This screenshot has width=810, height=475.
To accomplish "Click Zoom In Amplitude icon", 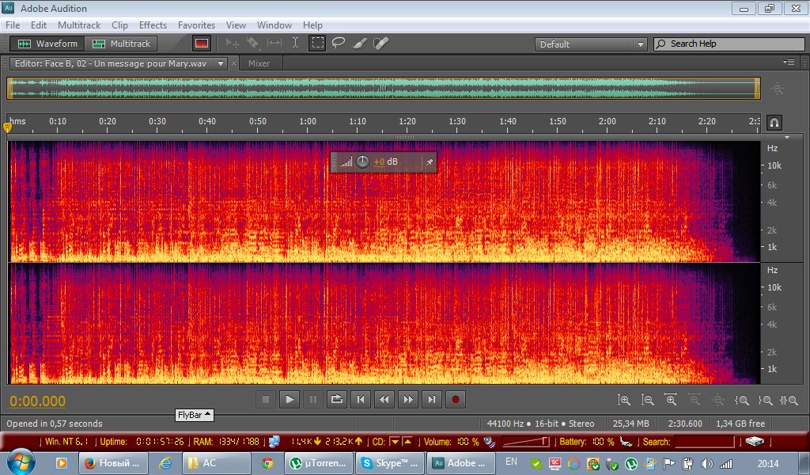I will (624, 401).
